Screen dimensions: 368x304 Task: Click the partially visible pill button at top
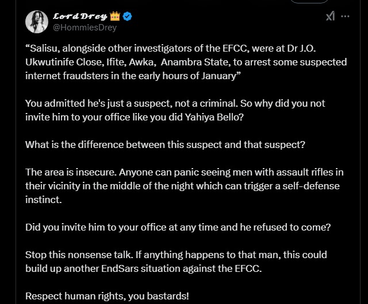(309, 2)
